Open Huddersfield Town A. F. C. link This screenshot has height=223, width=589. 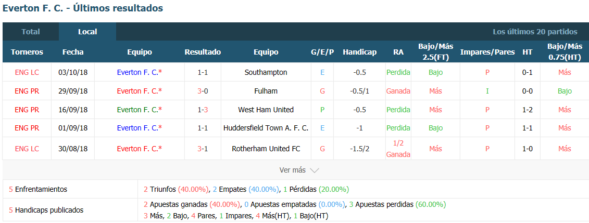point(266,128)
